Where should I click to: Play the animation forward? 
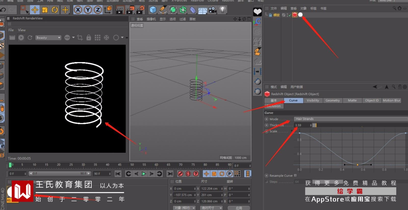[144, 174]
